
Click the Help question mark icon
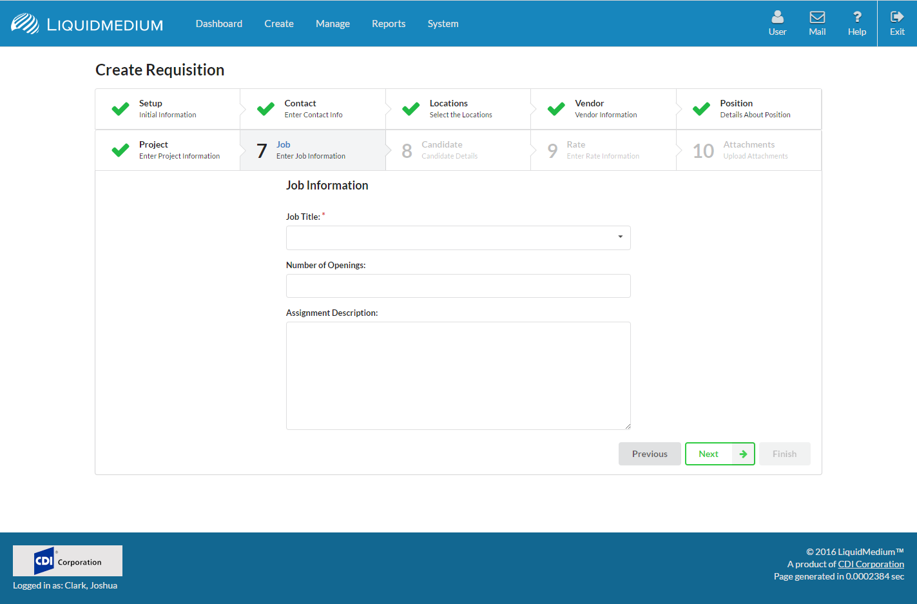pos(856,17)
